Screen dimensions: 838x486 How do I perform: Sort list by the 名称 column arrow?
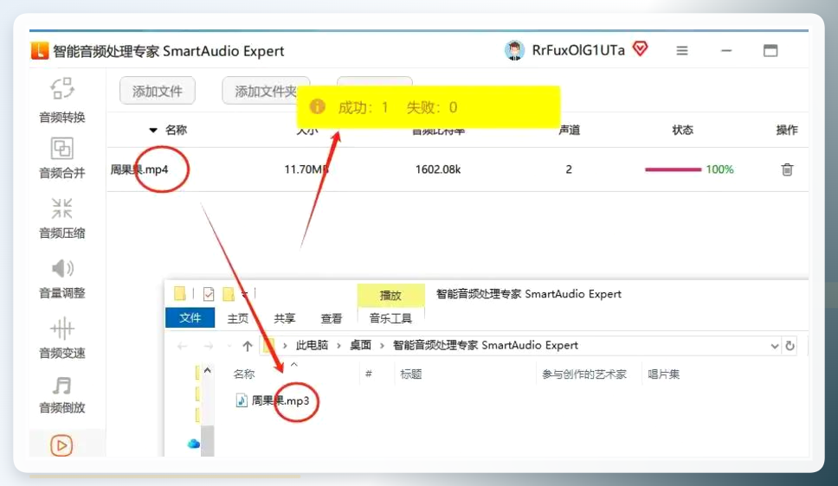click(153, 131)
